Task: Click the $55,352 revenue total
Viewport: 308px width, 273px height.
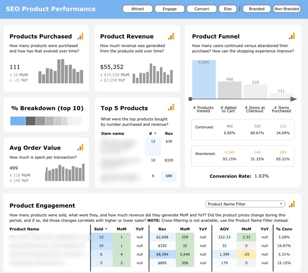Action: 112,67
